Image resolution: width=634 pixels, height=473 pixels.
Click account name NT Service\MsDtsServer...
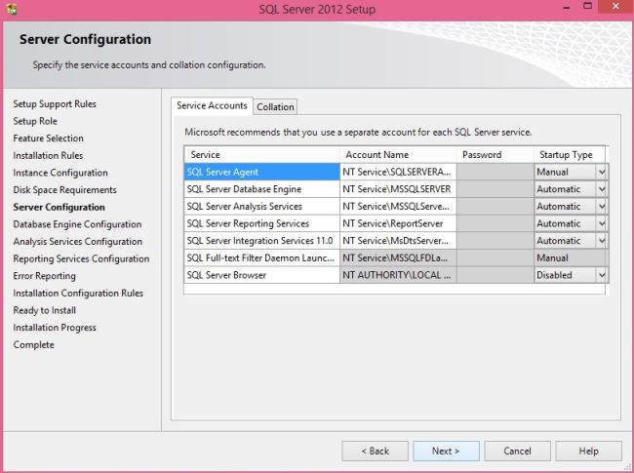click(398, 241)
